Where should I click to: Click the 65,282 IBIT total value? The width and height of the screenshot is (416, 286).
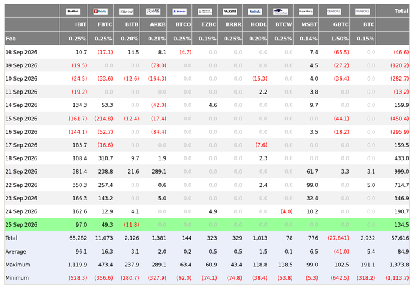pos(78,238)
